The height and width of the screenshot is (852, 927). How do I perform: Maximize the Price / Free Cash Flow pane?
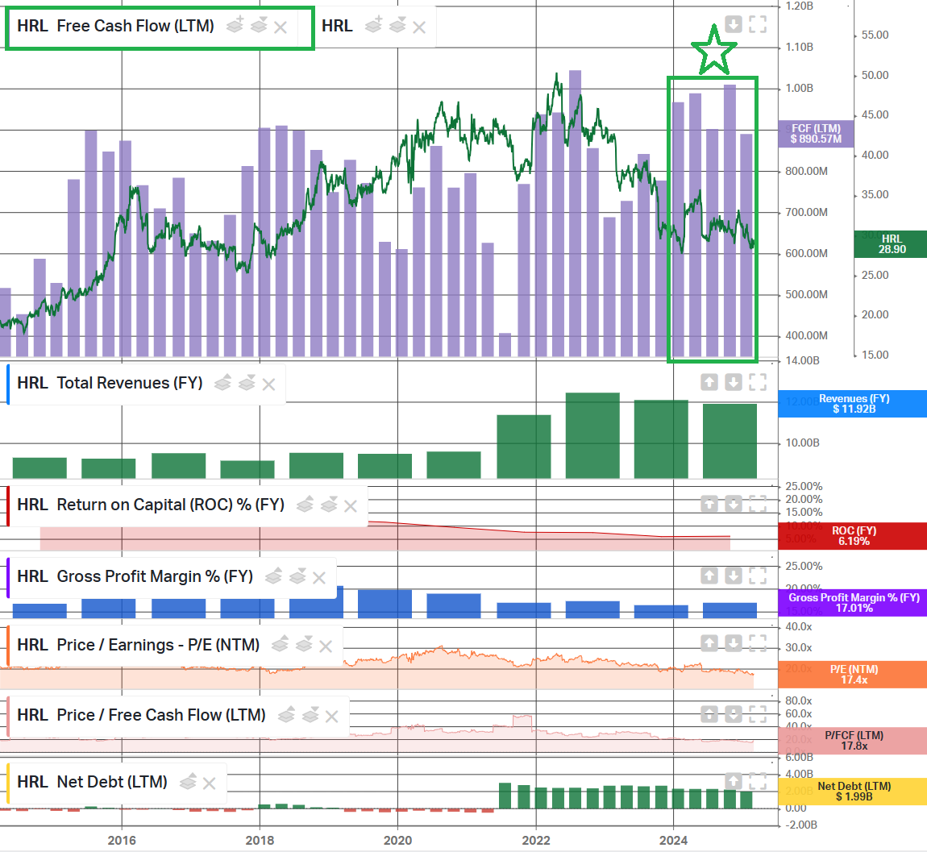758,714
